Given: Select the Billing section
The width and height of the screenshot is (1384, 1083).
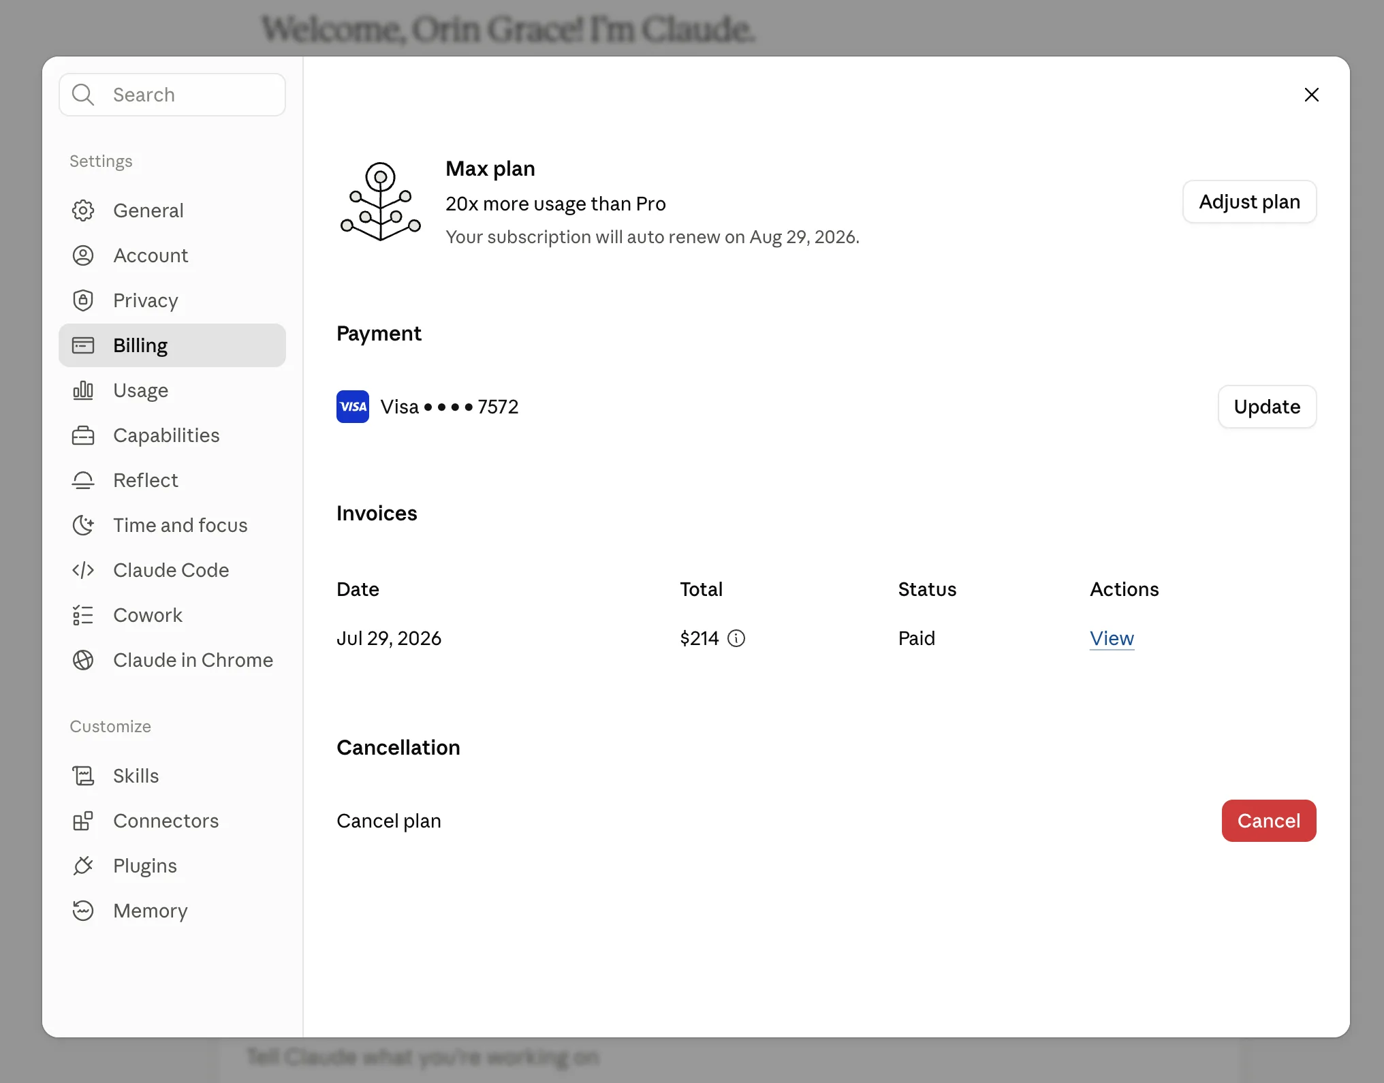Looking at the screenshot, I should pos(172,345).
